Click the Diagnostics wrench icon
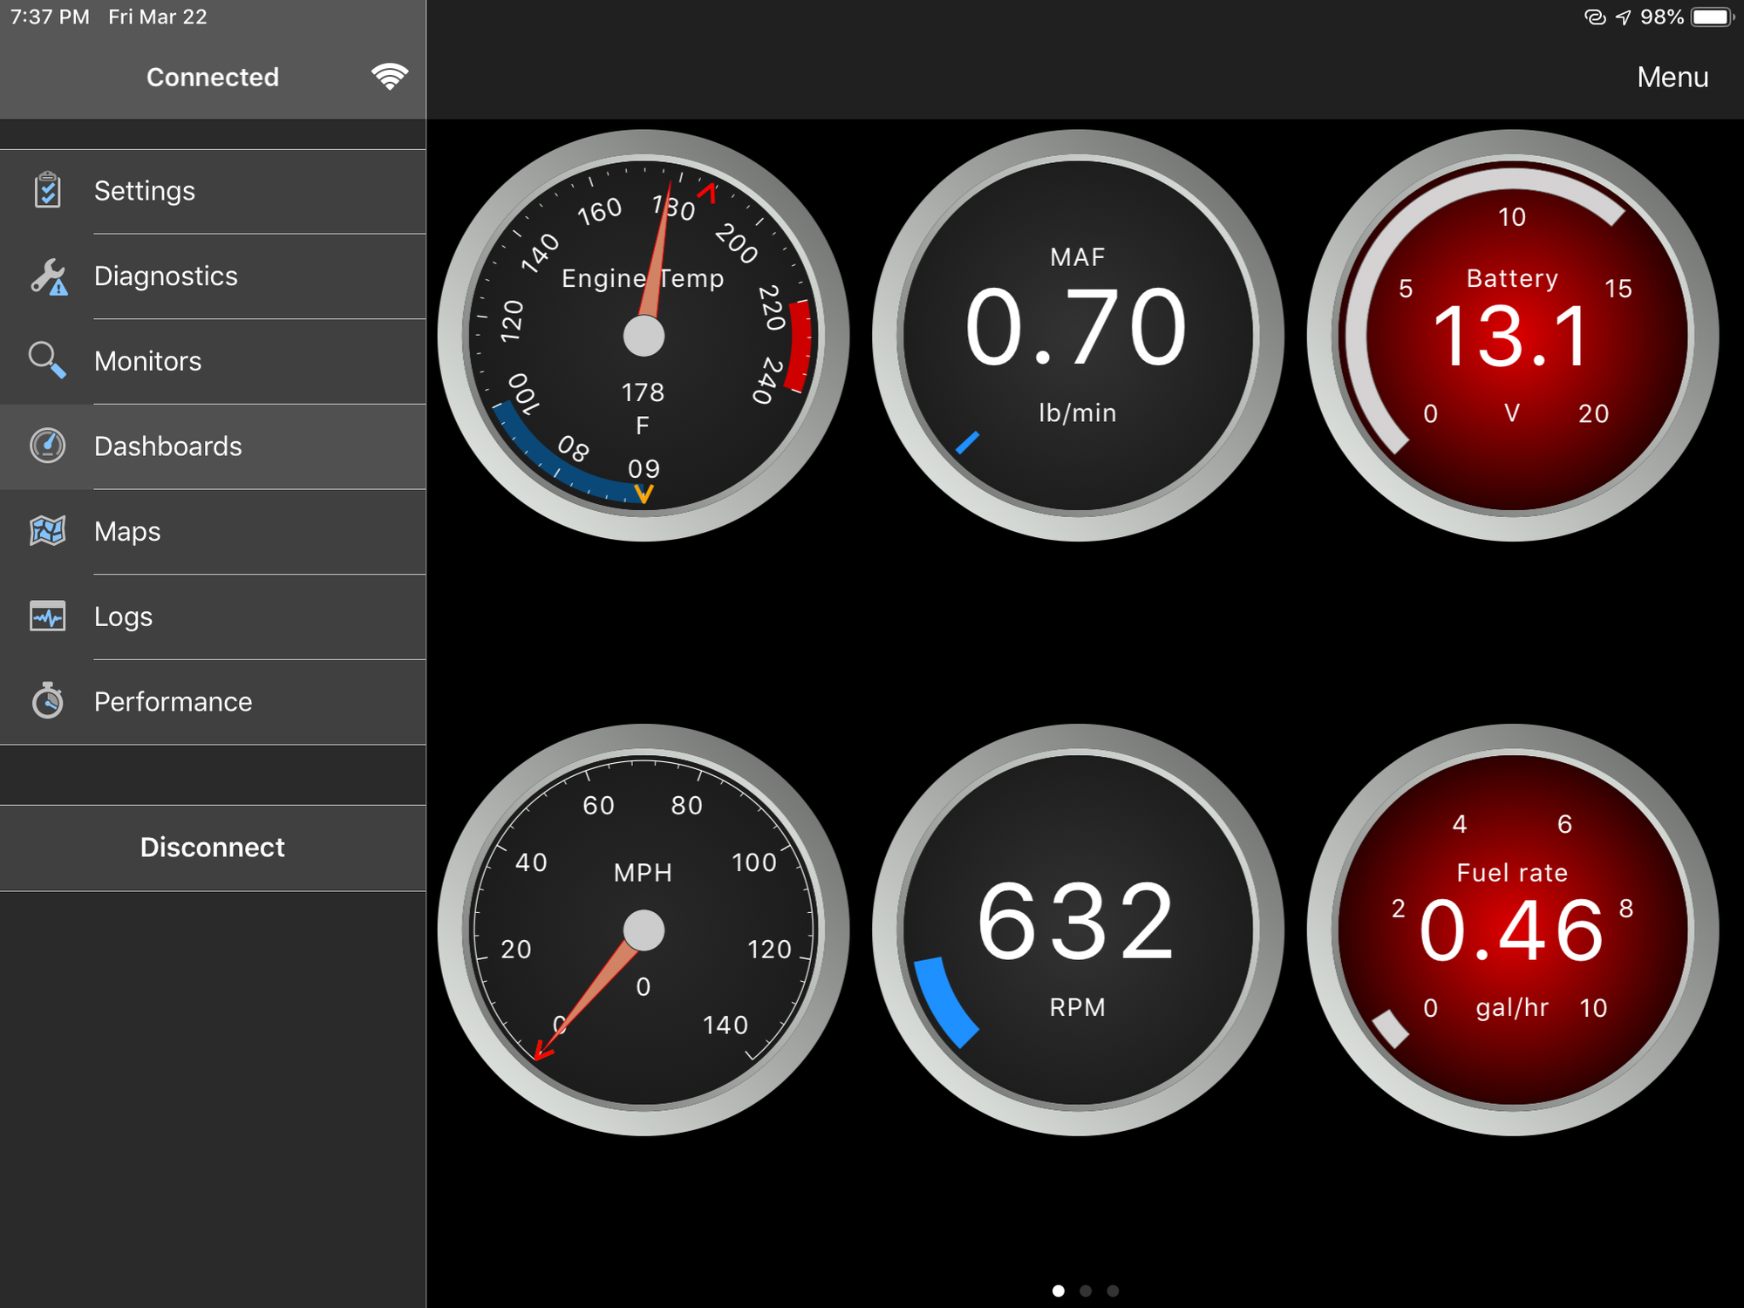The height and width of the screenshot is (1308, 1744). tap(48, 276)
